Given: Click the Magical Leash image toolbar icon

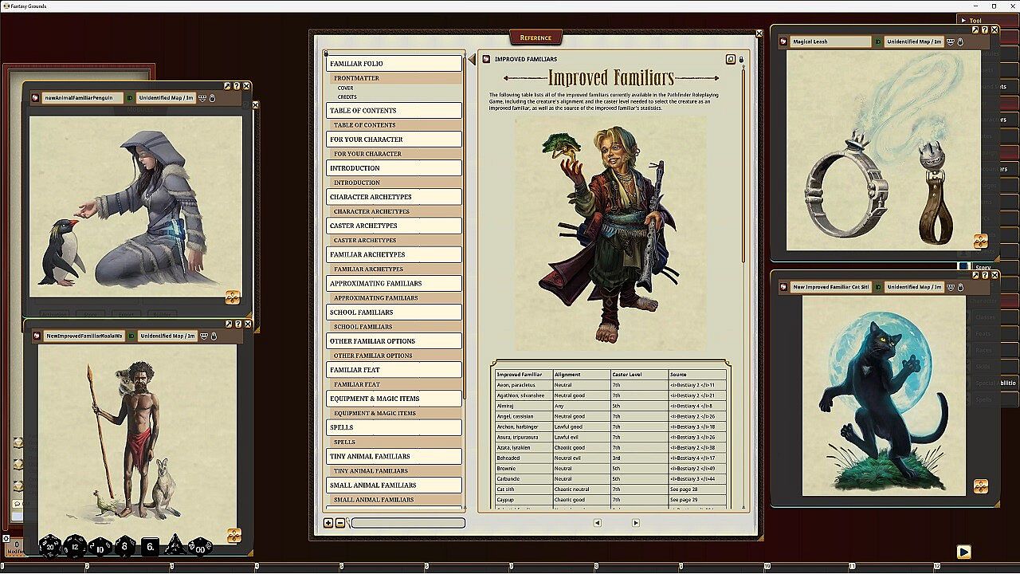Looking at the screenshot, I should pos(980,241).
